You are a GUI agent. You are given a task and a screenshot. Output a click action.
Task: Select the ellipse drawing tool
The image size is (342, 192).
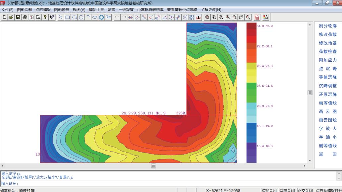click(95, 17)
